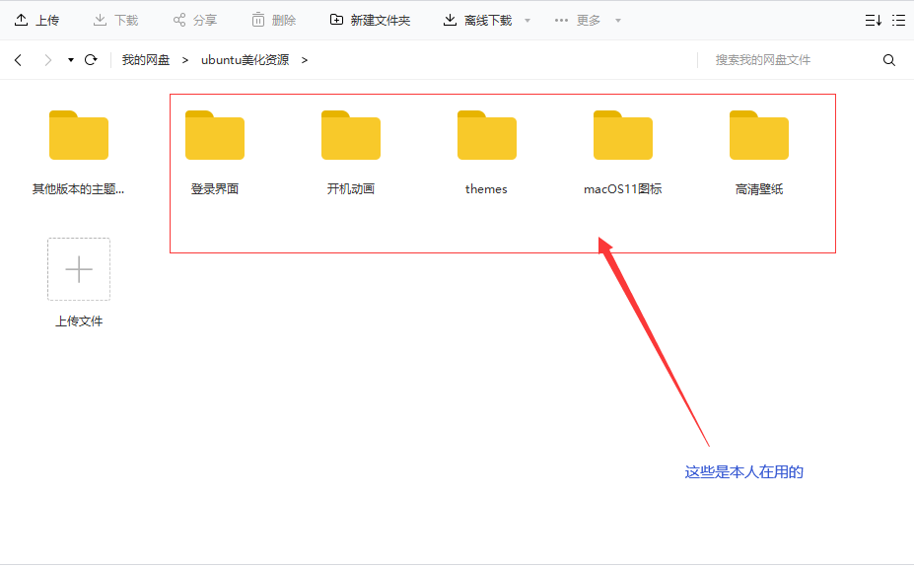This screenshot has width=914, height=568.
Task: Click the 登录界面 folder name
Action: pos(215,189)
